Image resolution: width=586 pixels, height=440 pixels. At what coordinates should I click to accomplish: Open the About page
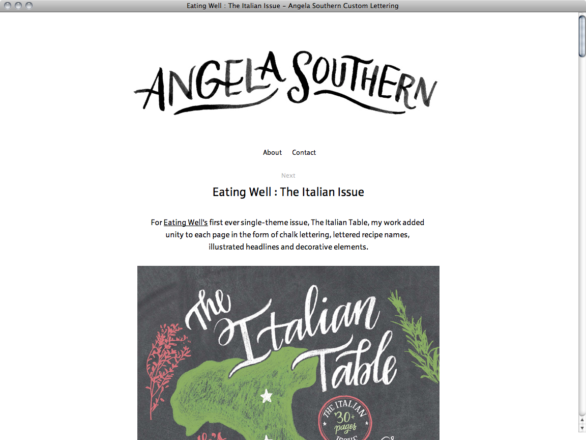pos(272,152)
